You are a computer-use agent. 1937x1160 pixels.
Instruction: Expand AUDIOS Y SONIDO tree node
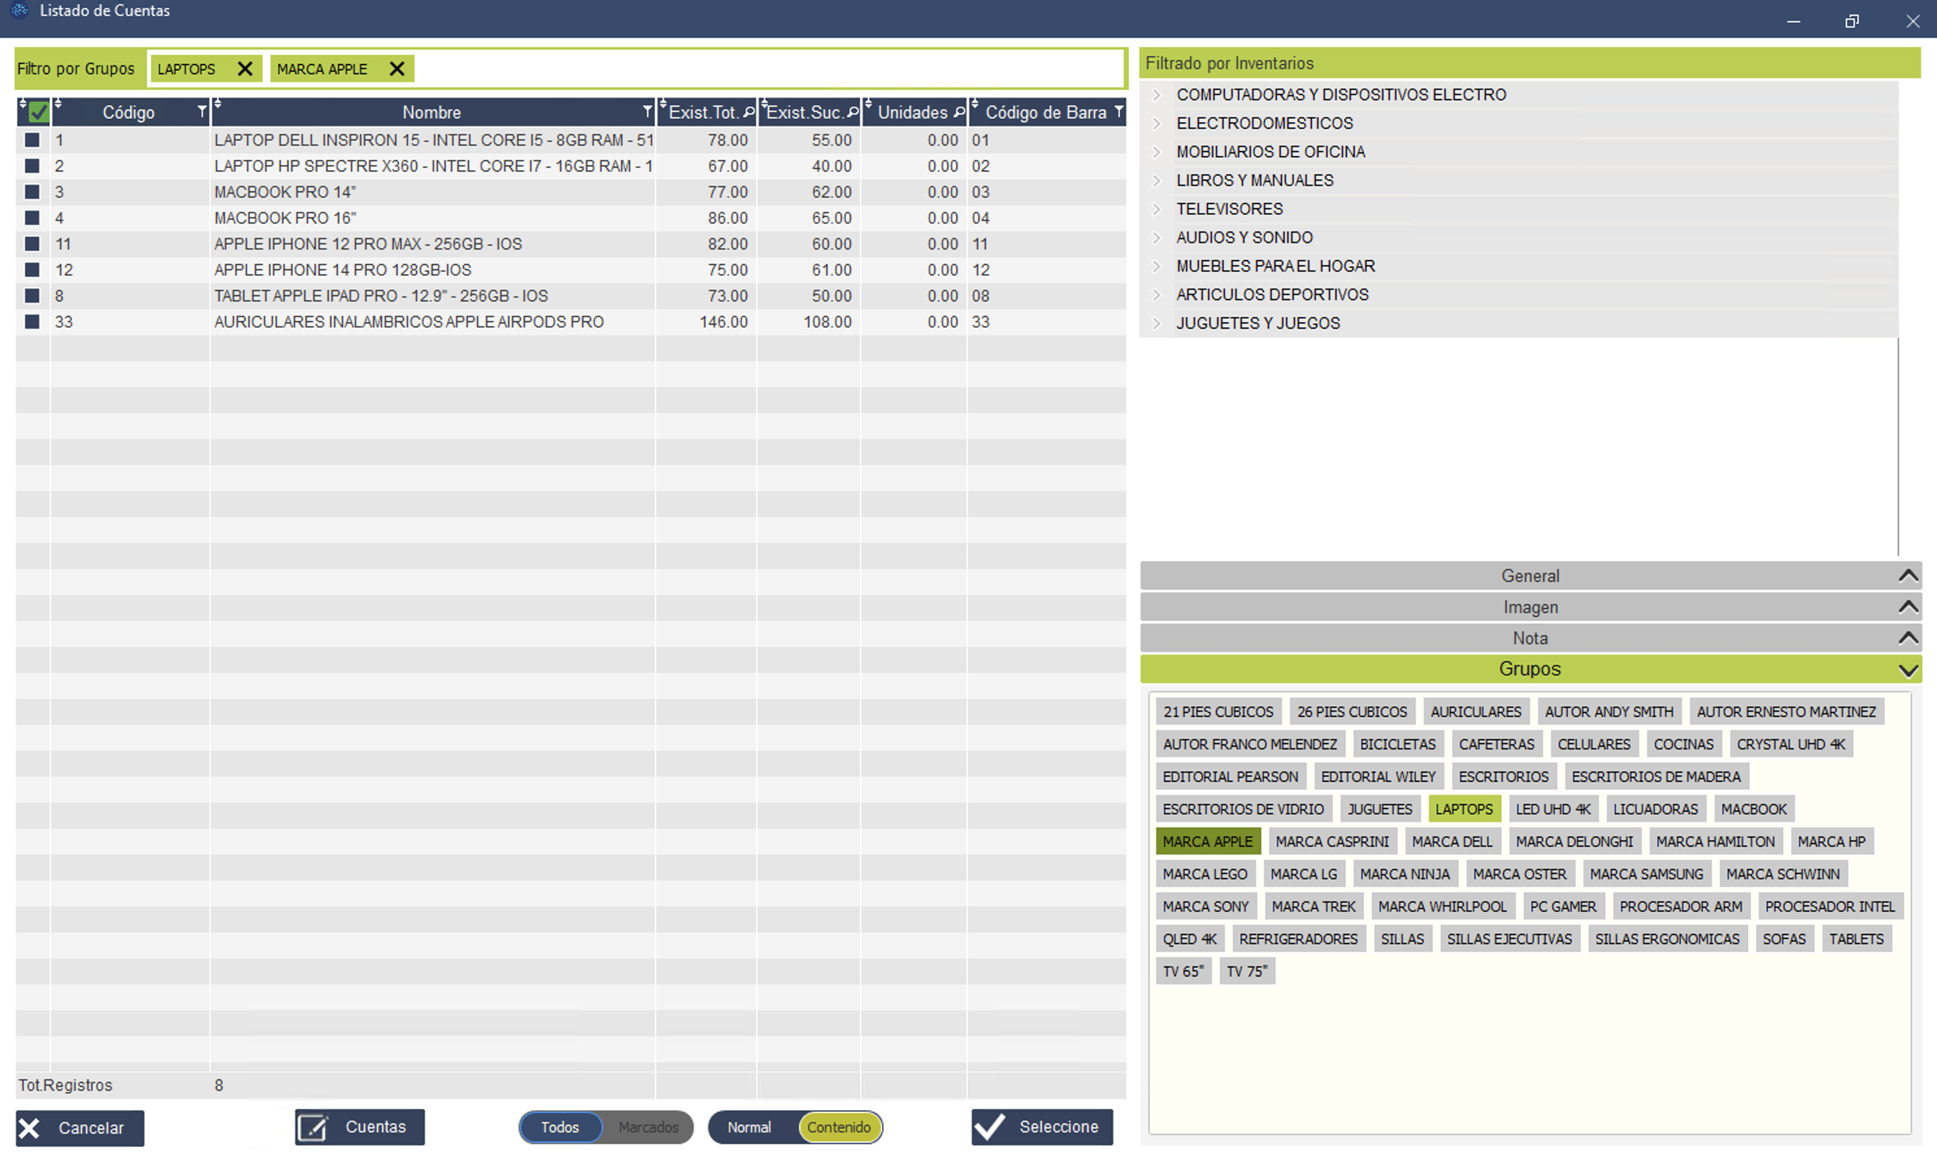point(1158,238)
